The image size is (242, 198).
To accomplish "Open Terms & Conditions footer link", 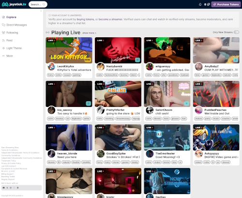I will pos(9,150).
